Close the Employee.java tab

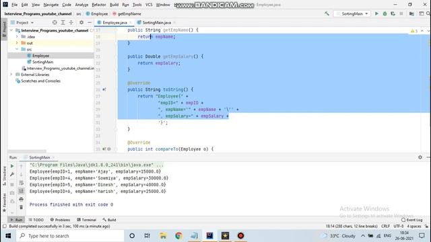(130, 22)
